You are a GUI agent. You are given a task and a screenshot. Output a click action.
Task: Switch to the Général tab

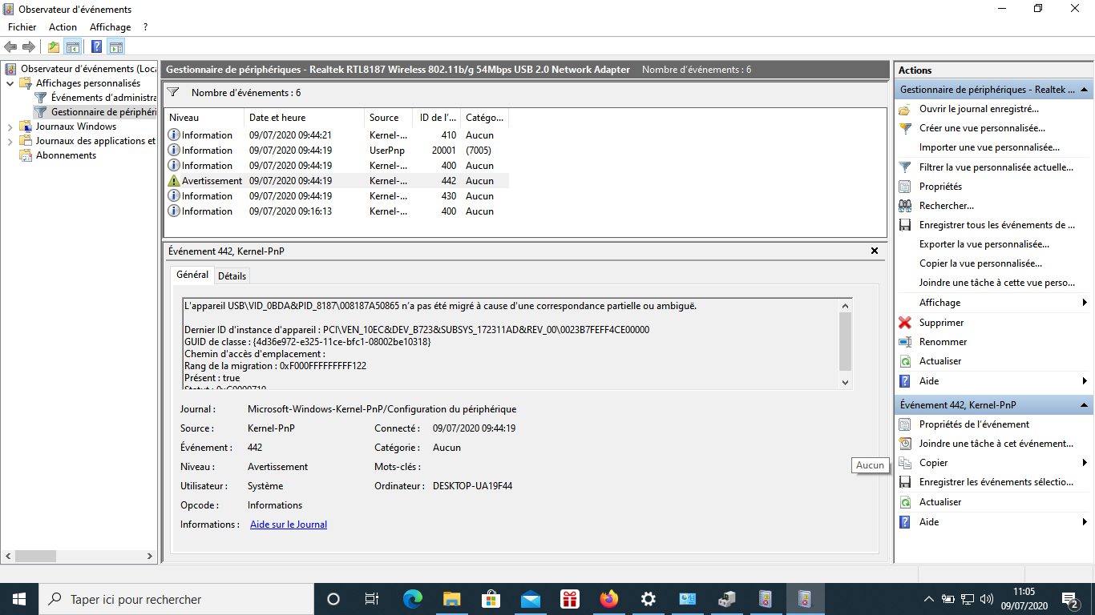pos(192,275)
